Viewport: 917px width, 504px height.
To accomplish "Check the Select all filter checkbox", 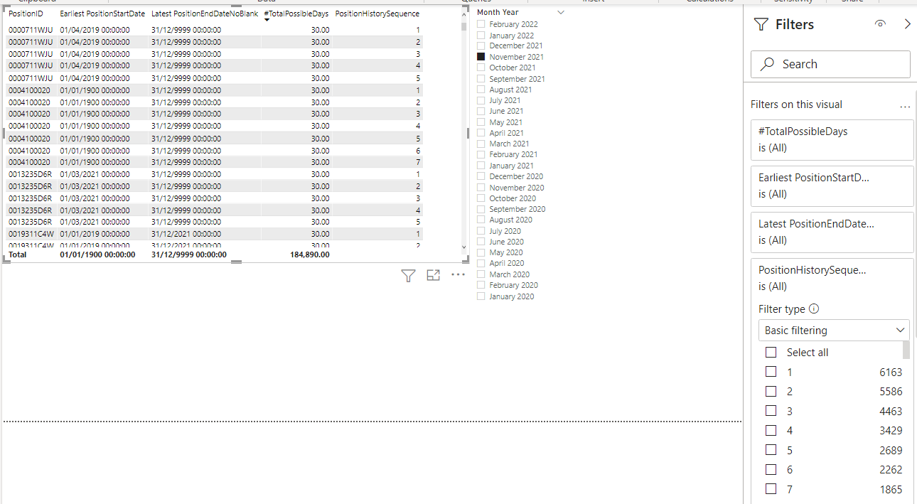I will (771, 353).
